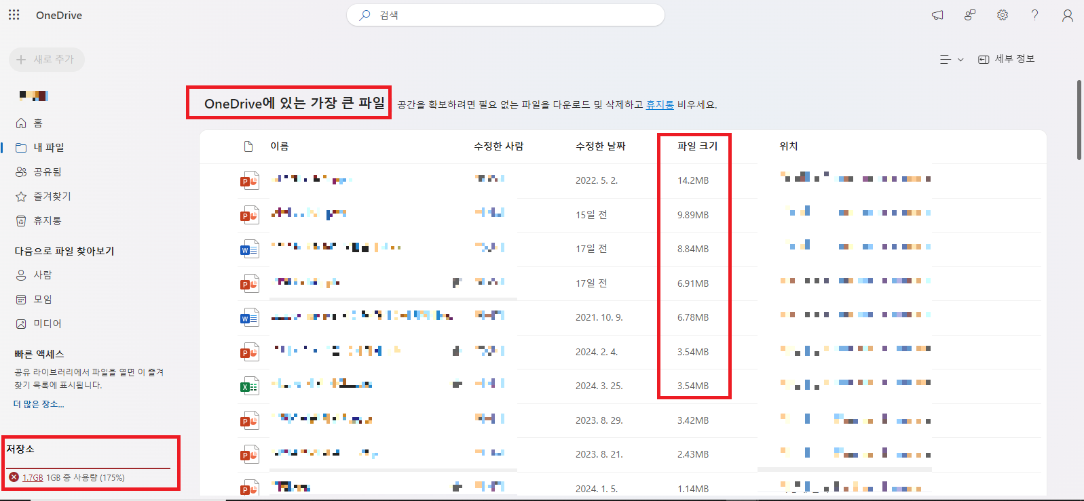Click the 3.42MB size cell

[x=693, y=420]
